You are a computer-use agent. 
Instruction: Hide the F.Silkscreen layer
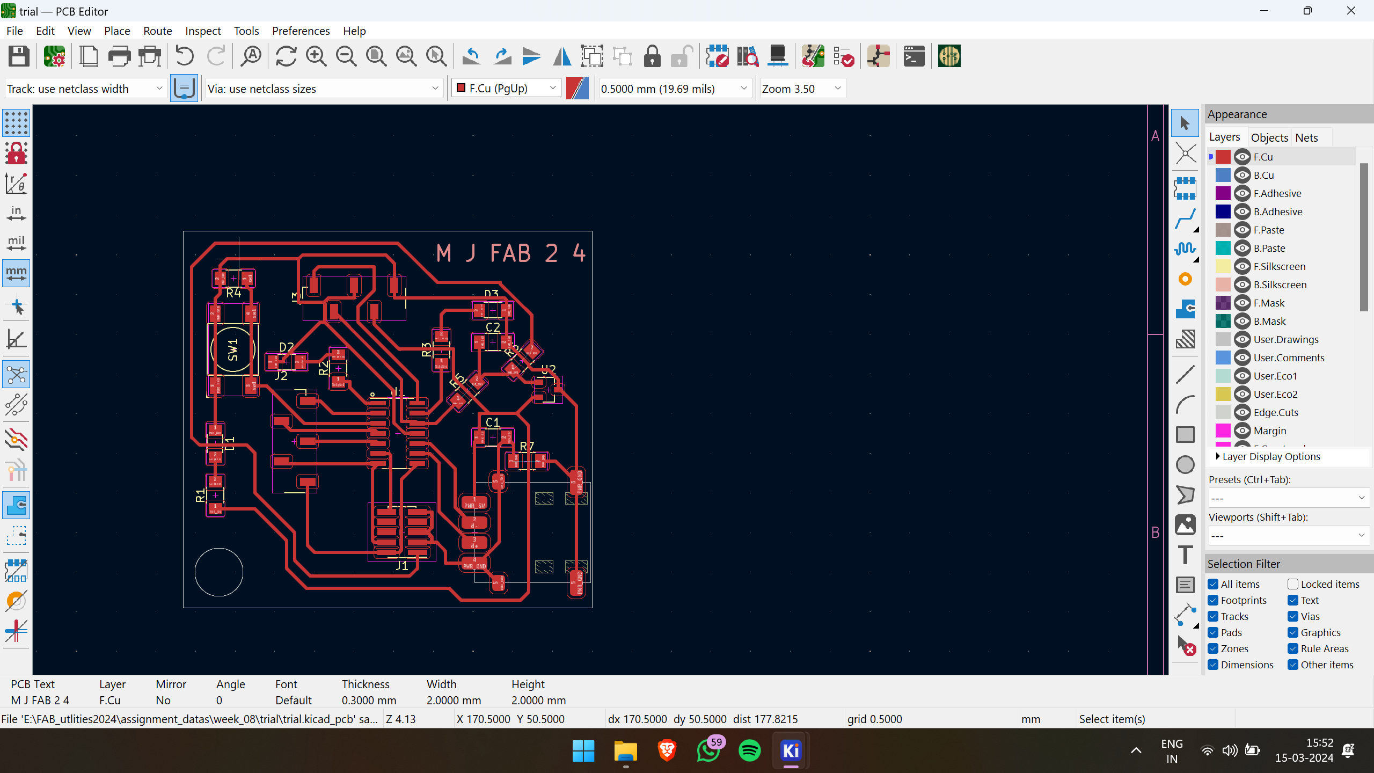coord(1242,266)
